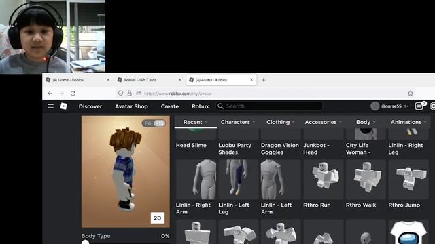Viewport: 435px width, 244px height.
Task: Switch to Home - Roblox browser tab
Action: pos(77,80)
